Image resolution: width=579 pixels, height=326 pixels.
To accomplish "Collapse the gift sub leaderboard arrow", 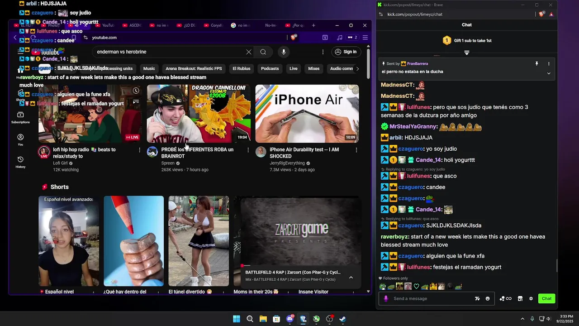I will click(x=467, y=53).
